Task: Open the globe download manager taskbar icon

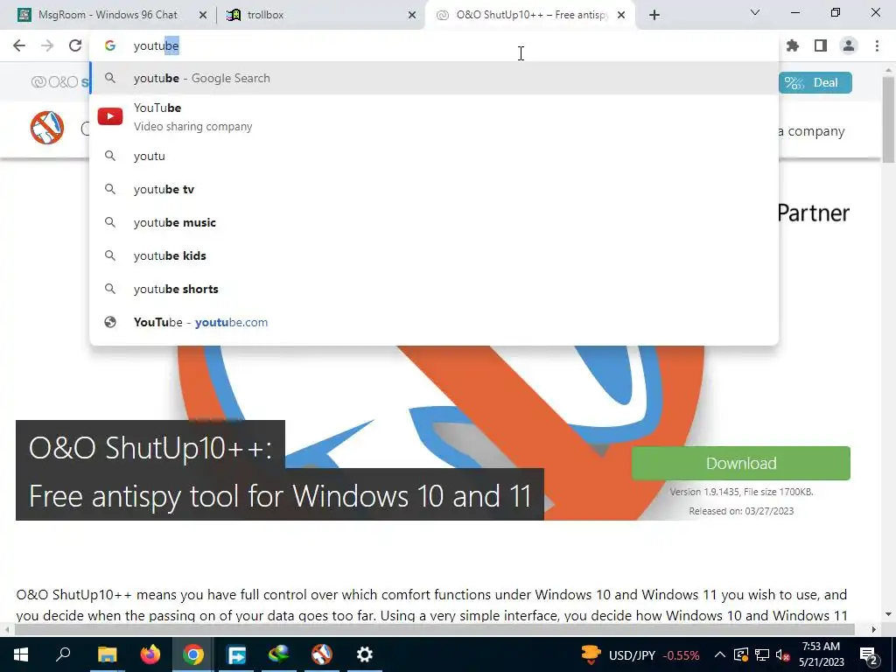Action: 279,654
